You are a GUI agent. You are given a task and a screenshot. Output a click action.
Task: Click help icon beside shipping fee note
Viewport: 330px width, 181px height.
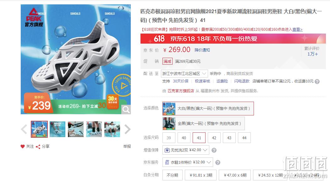pos(317,82)
